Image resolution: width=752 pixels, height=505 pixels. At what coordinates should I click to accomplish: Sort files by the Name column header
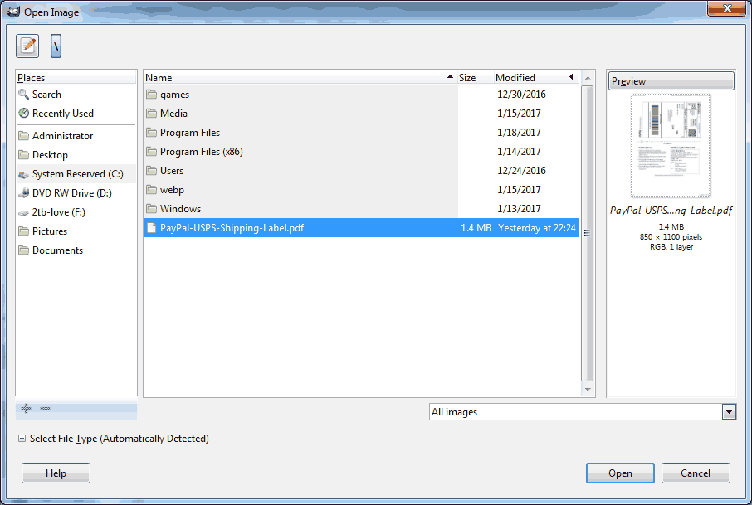coord(300,78)
